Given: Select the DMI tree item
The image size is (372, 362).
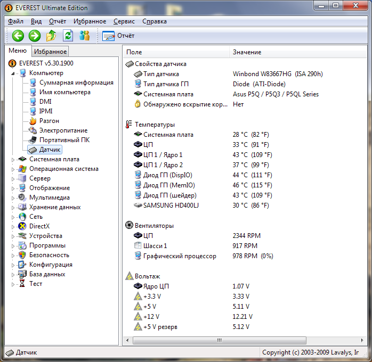Looking at the screenshot, I should [45, 102].
